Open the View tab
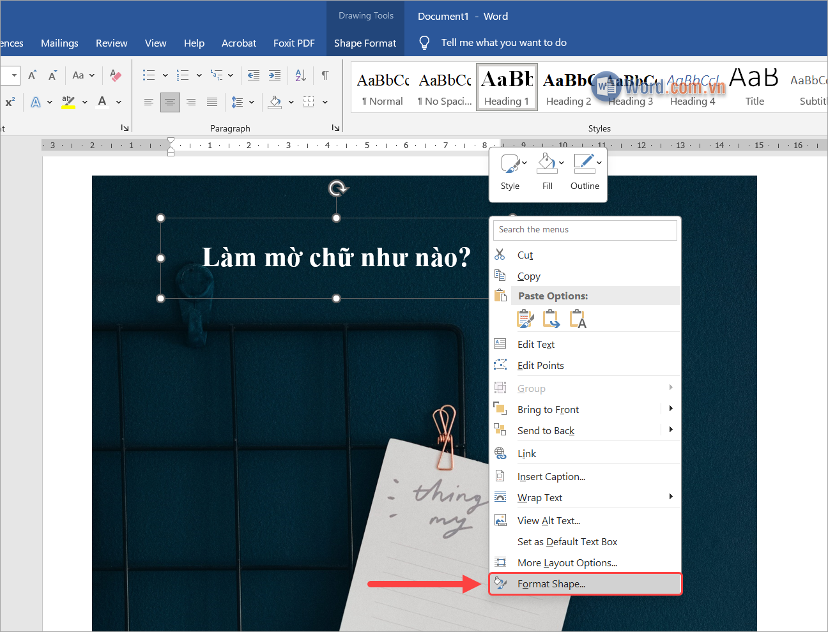The width and height of the screenshot is (828, 632). click(155, 43)
